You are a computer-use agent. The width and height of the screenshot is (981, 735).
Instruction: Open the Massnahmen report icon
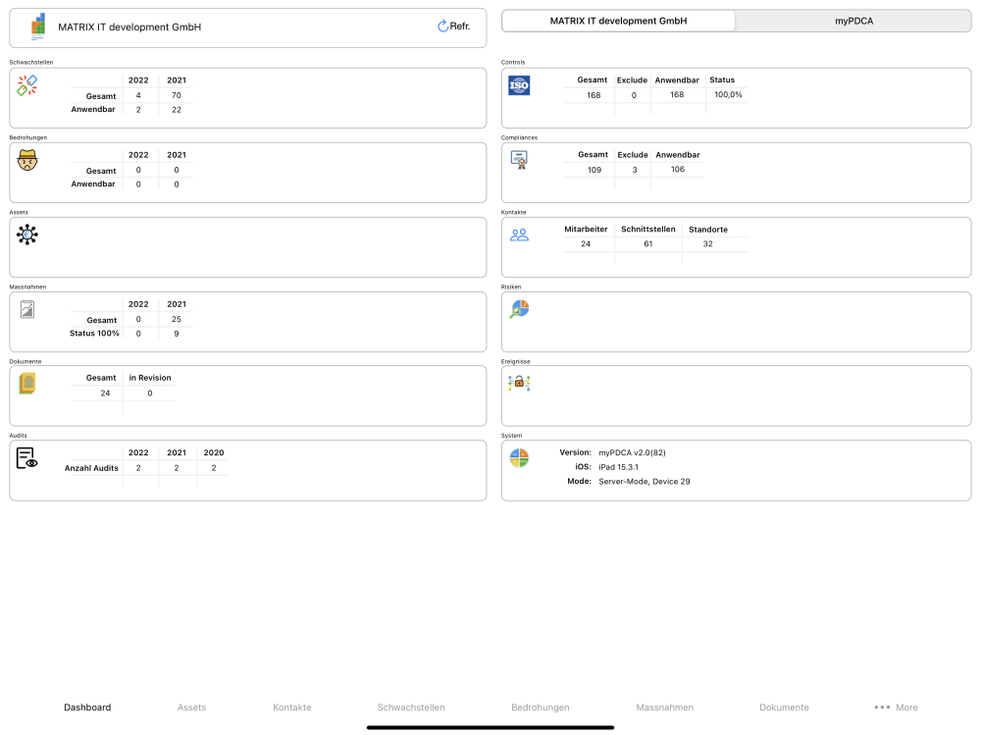(x=26, y=309)
